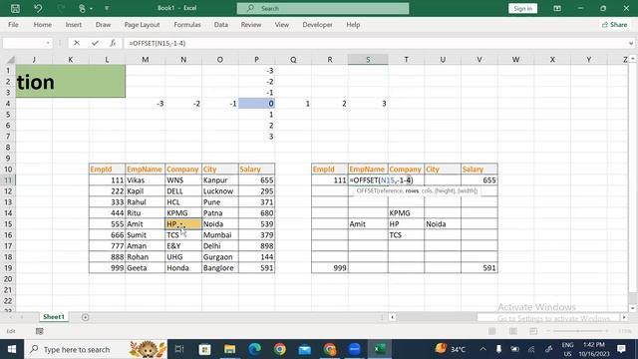This screenshot has height=359, width=638.
Task: Expand the formula bar chevron
Action: click(631, 43)
